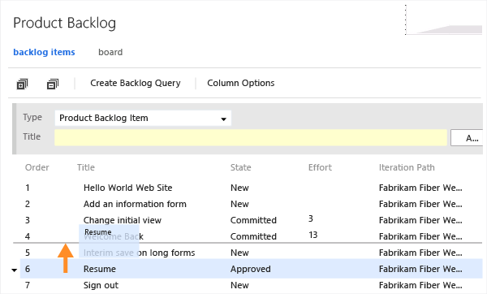Image resolution: width=487 pixels, height=294 pixels.
Task: Open the Type dropdown with Product Backlog Item
Action: point(143,118)
